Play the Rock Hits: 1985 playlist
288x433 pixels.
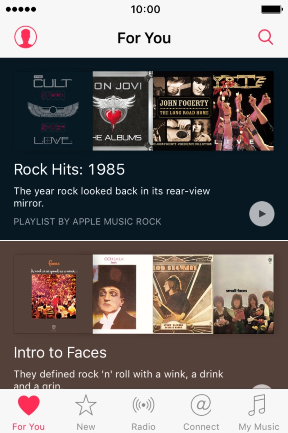(x=261, y=214)
